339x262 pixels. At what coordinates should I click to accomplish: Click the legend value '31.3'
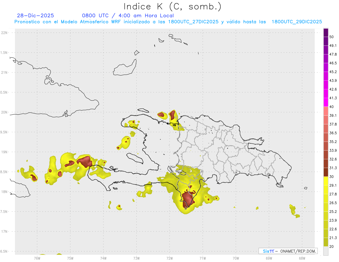[333, 168]
